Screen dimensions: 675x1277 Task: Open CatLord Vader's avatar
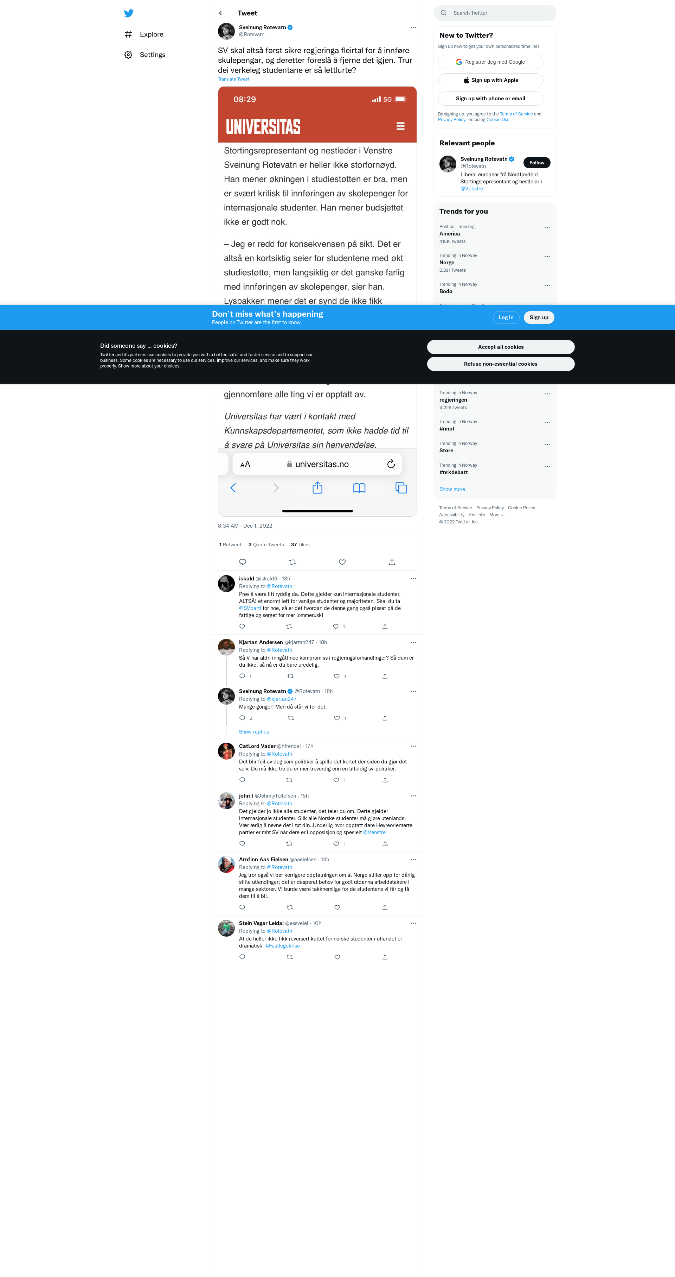pos(226,751)
